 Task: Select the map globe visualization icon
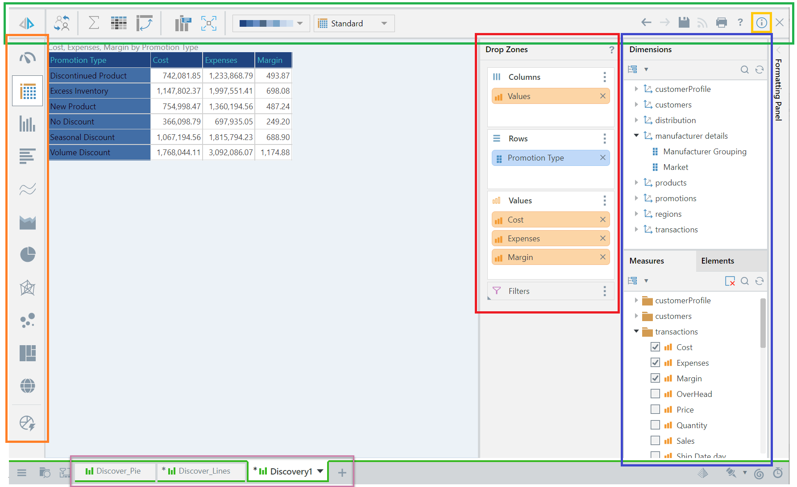[x=27, y=385]
